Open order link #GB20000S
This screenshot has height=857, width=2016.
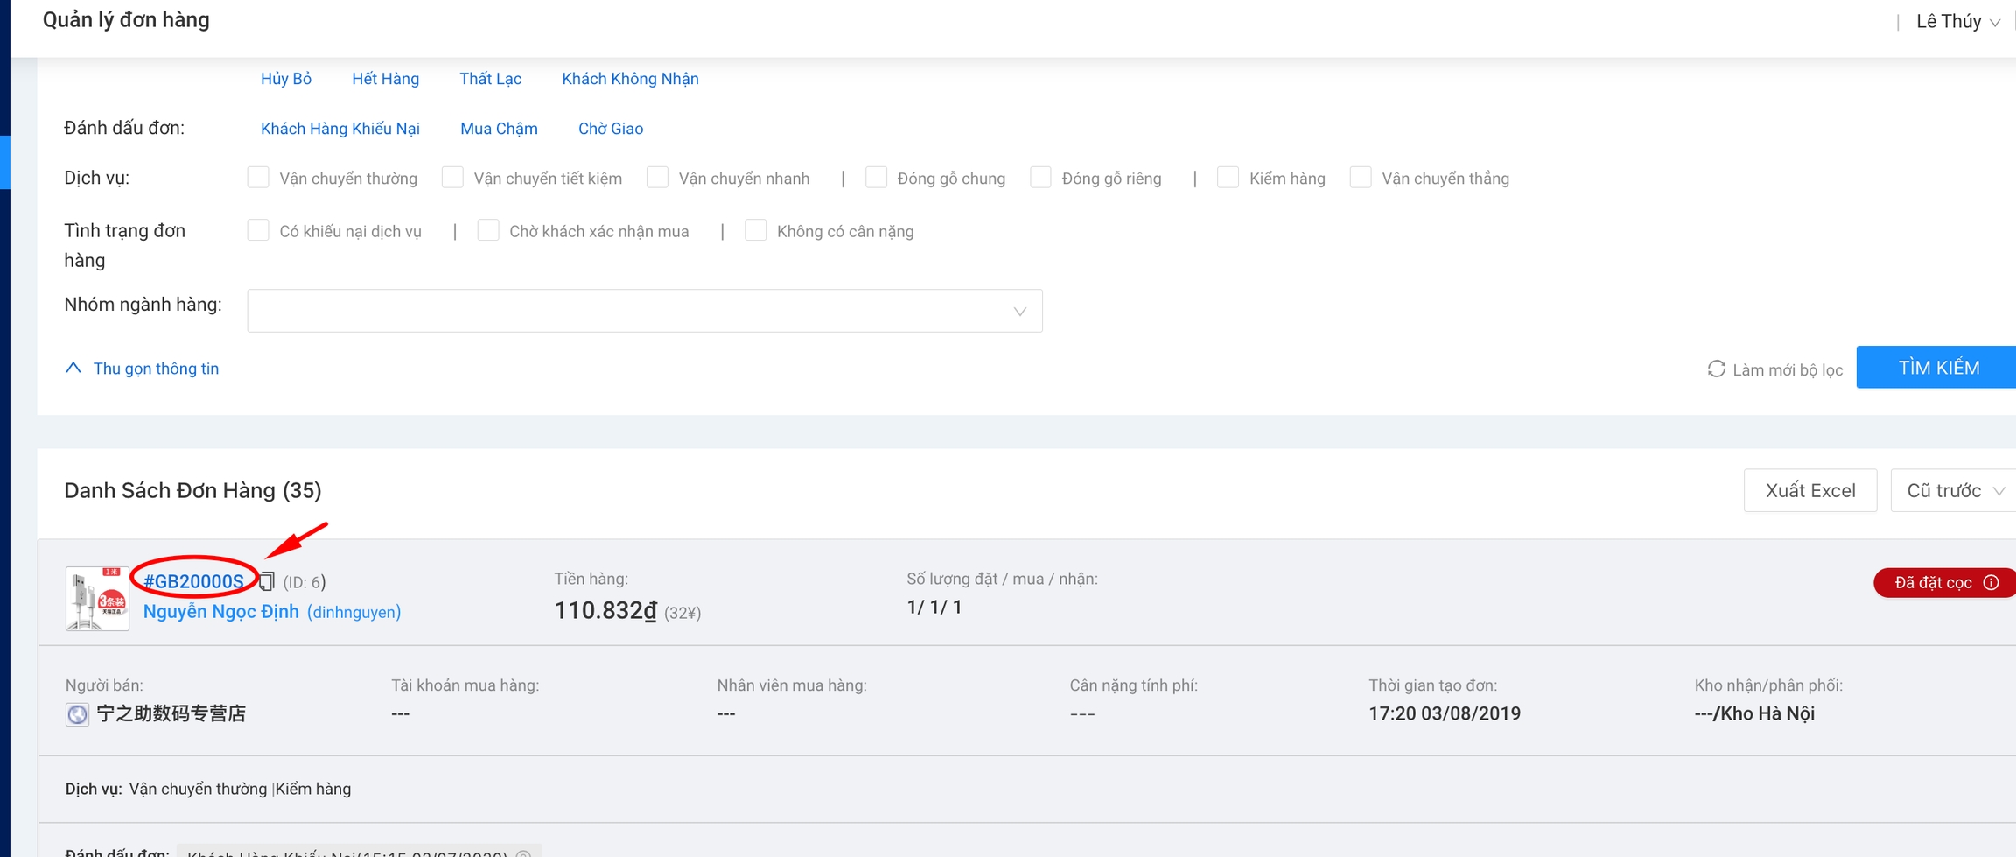pos(193,581)
